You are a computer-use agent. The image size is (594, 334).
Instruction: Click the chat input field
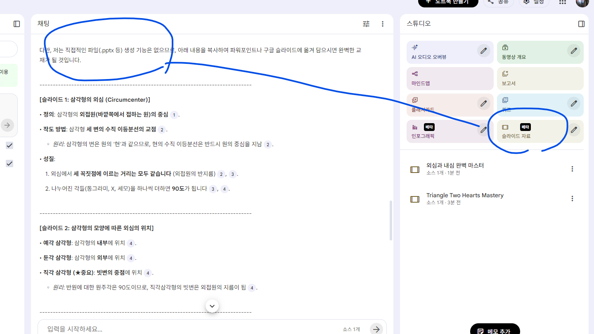pos(190,329)
